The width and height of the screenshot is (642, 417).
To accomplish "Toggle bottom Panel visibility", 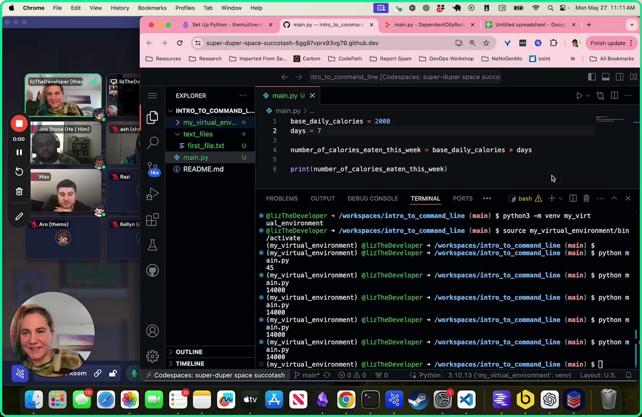I will point(606,77).
